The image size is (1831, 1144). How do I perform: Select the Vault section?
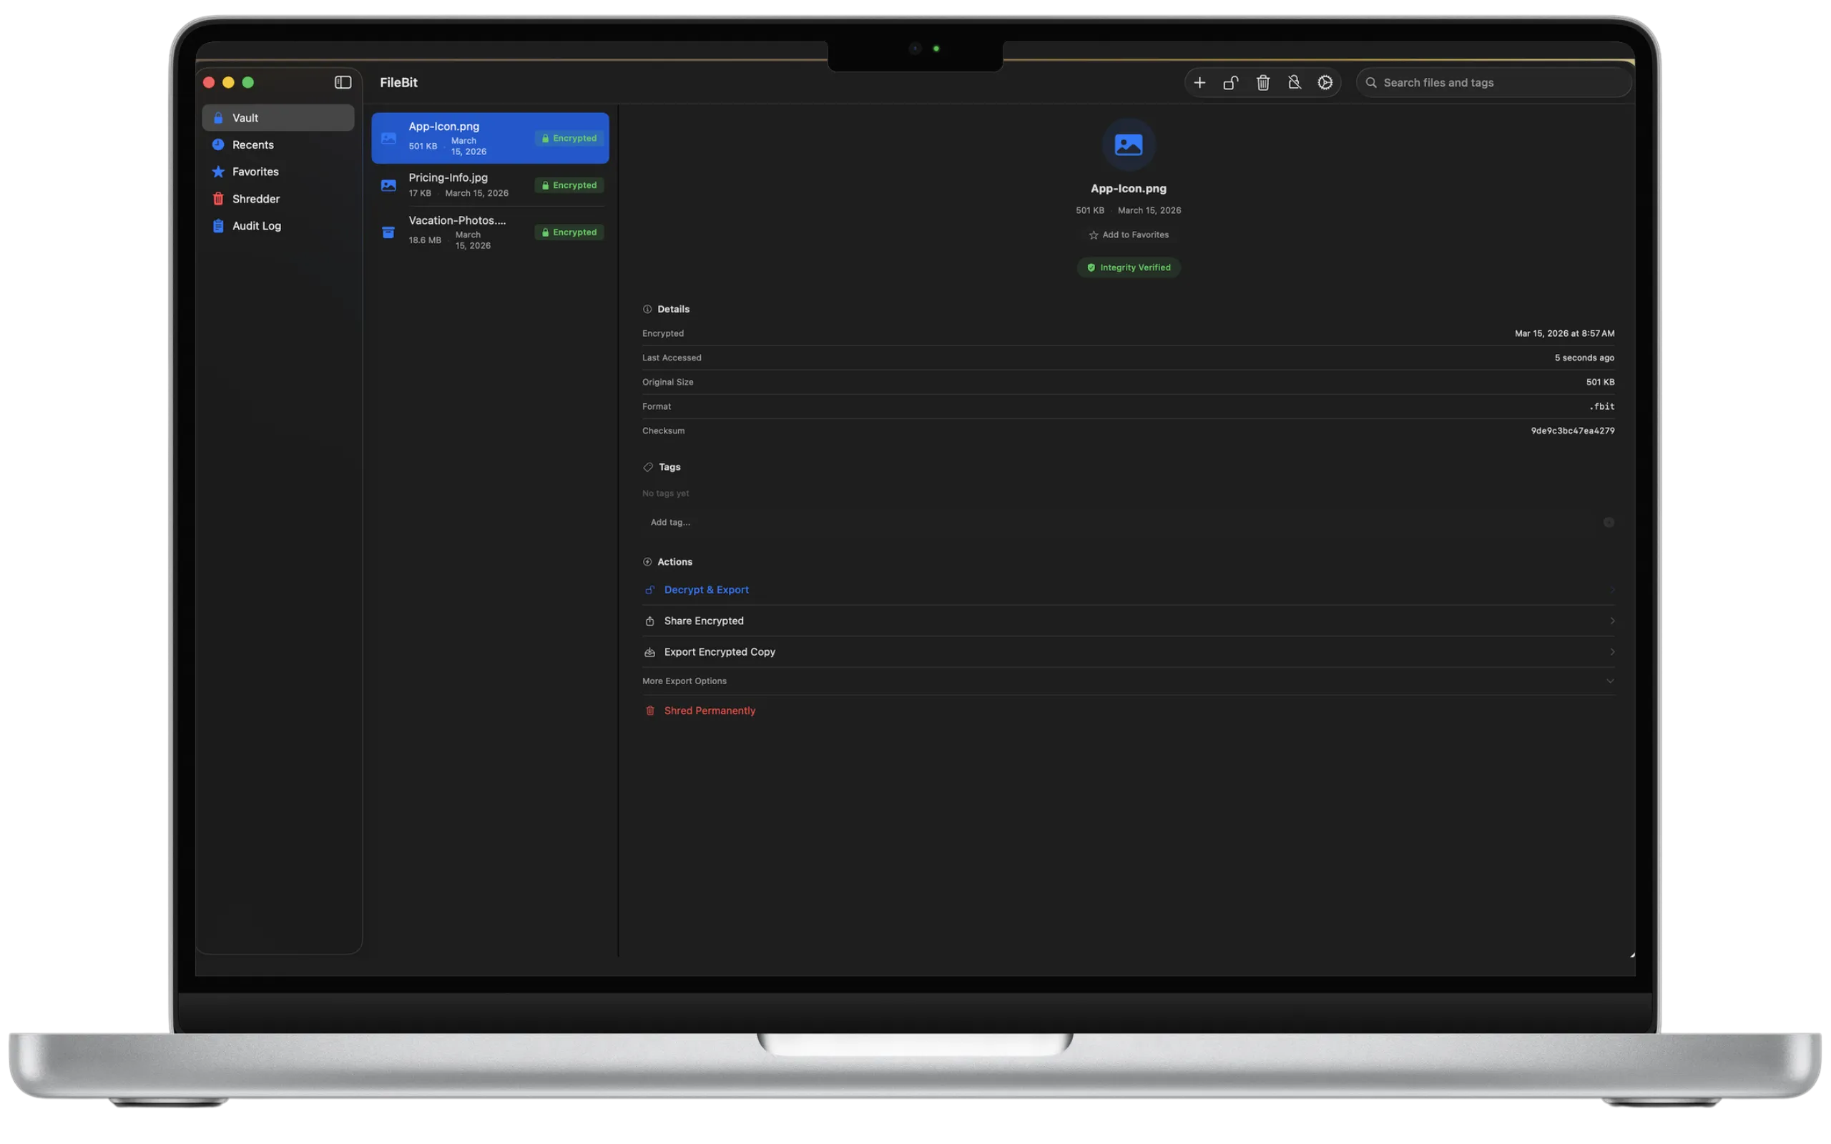click(245, 117)
